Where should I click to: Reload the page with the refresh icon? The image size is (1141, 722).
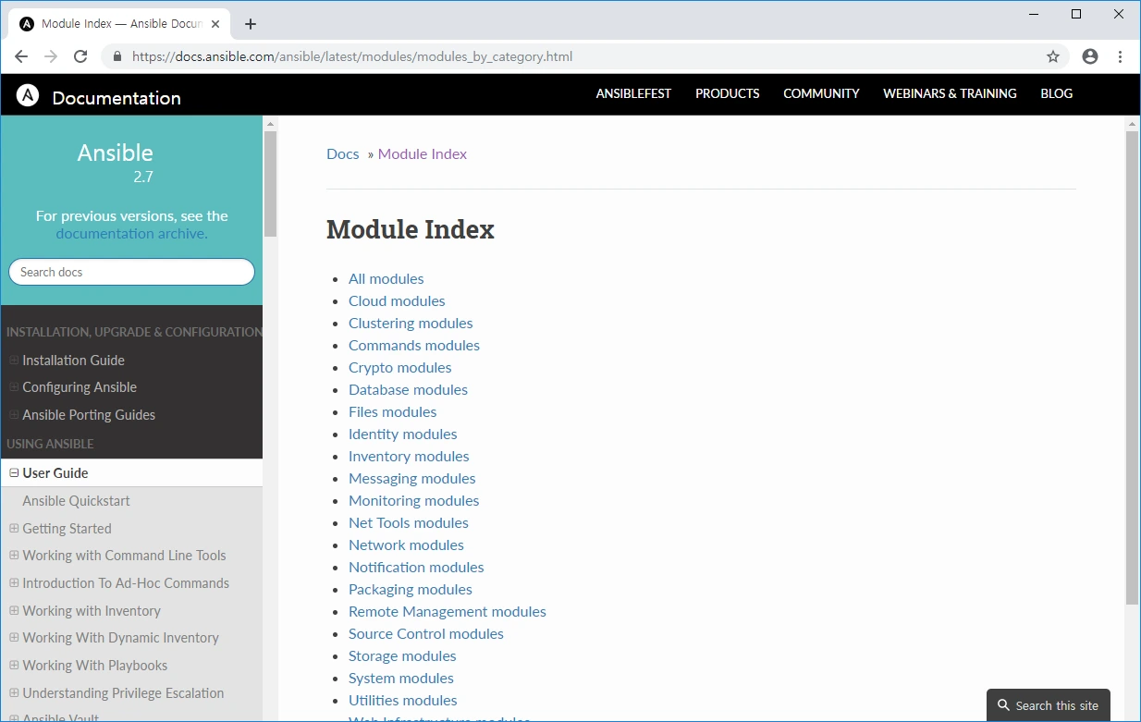(x=80, y=56)
